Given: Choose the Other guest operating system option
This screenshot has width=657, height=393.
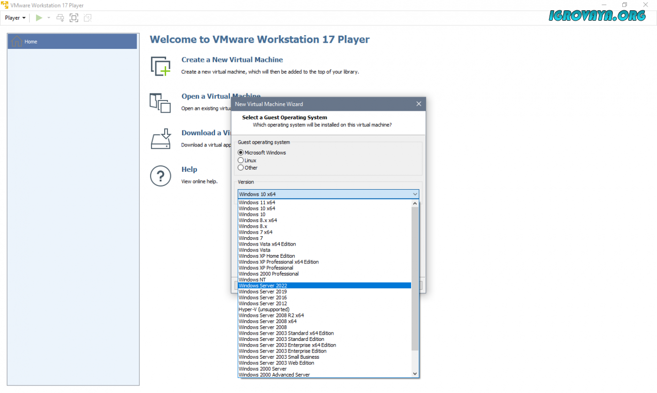Looking at the screenshot, I should [x=241, y=168].
